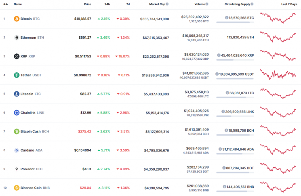
Task: Open Tether's last 7 days sparkline
Action: 278,74
